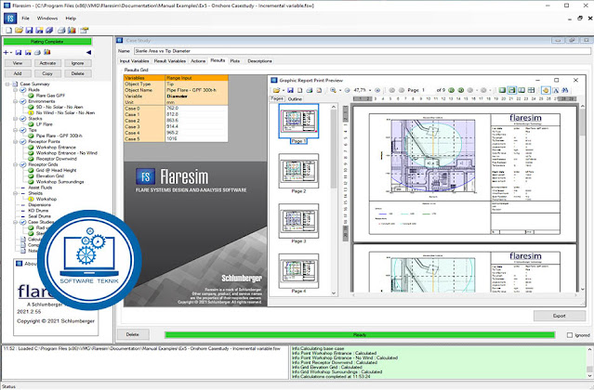Viewport: 594px width, 390px height.
Task: Collapse the Receptor Grids tree node
Action: point(16,165)
